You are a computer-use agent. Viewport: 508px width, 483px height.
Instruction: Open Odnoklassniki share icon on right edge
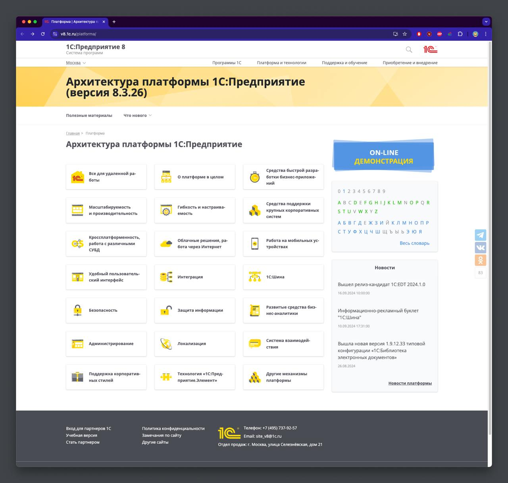point(481,260)
